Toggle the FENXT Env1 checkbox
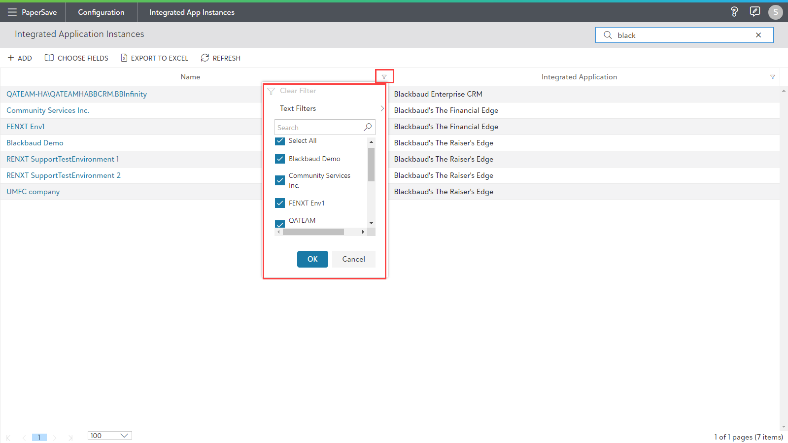 coord(280,203)
